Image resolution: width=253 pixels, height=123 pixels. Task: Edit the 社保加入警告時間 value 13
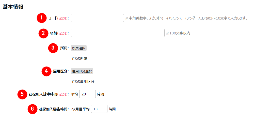(x=99, y=109)
